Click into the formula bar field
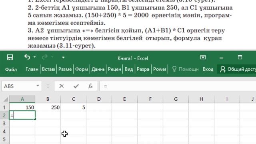The image size is (256, 144). 178,86
